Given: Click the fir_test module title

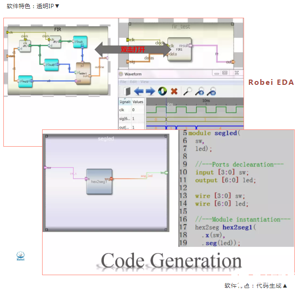Looking at the screenshot, I should pos(181,26).
